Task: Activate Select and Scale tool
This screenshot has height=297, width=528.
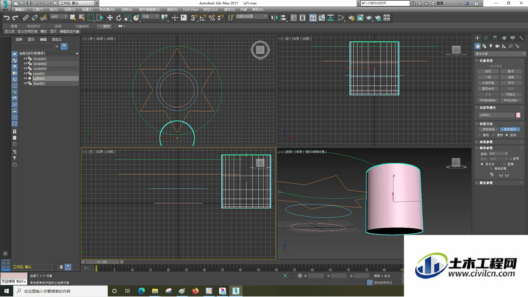Action: [x=127, y=18]
